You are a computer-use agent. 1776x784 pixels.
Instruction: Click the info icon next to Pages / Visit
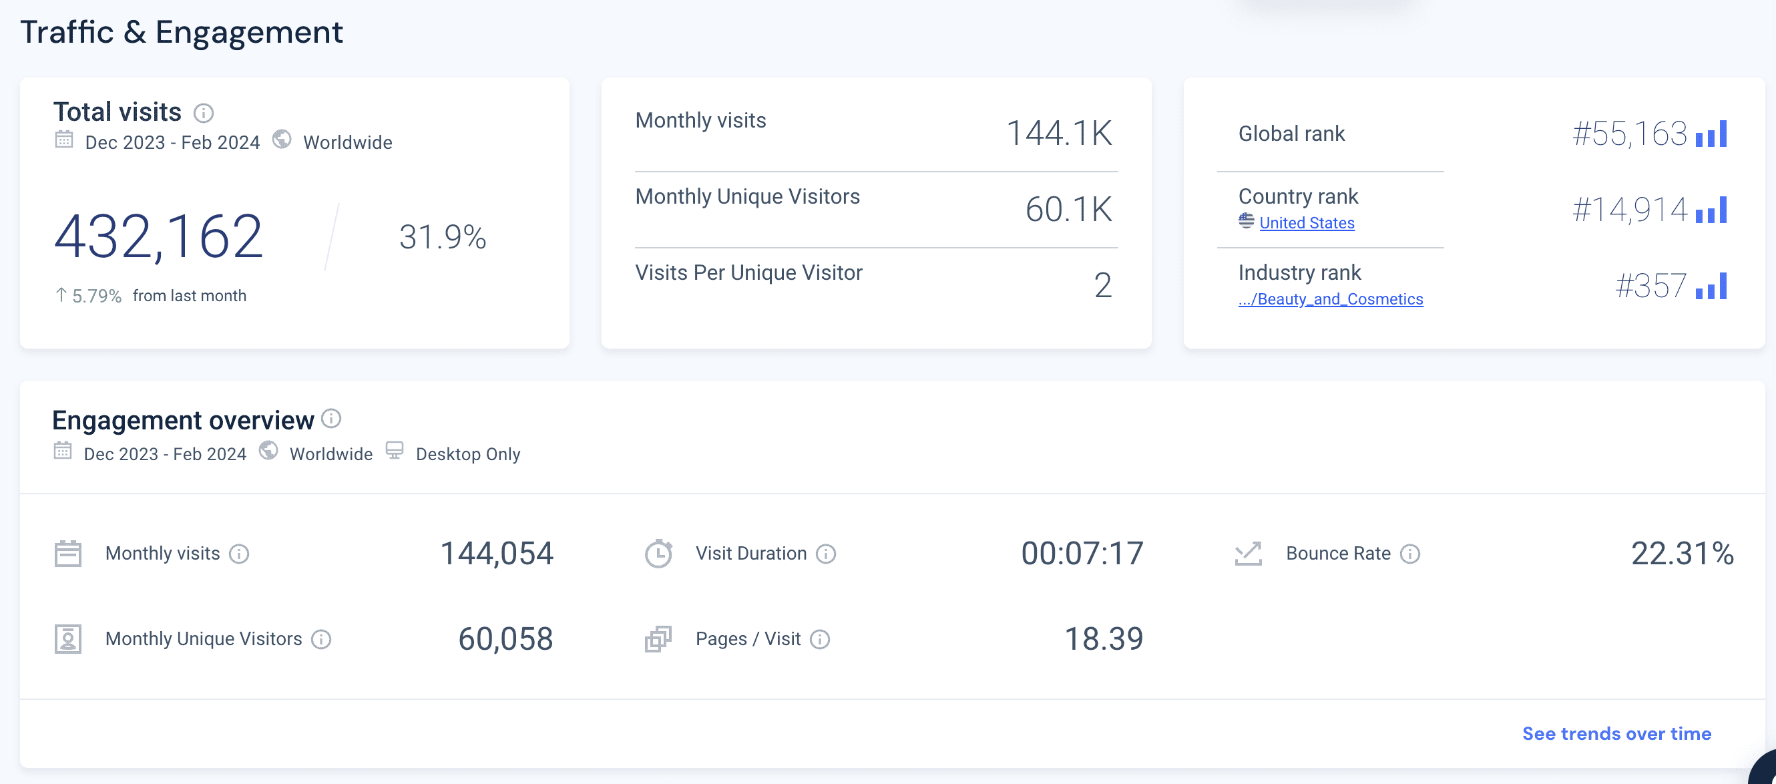click(819, 639)
